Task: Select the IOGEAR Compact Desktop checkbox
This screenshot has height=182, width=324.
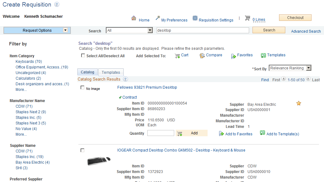Action: click(x=82, y=150)
